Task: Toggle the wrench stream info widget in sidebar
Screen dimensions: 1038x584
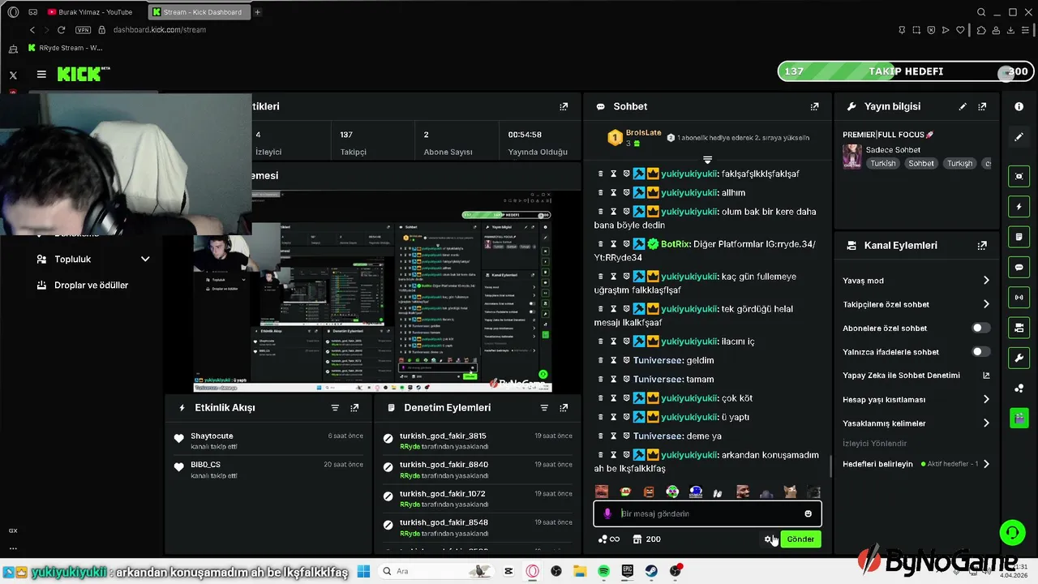Action: 1019,358
